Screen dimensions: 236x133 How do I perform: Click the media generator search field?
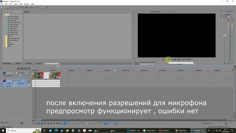(13, 12)
